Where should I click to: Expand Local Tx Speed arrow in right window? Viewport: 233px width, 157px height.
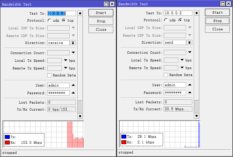182,60
